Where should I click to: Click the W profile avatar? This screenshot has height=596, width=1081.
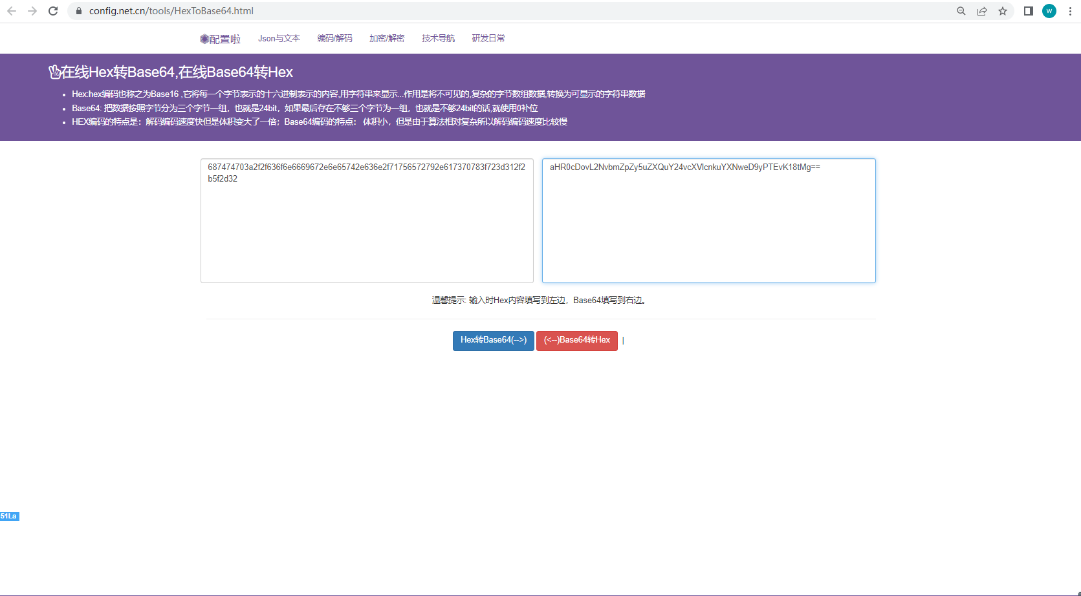[x=1049, y=10]
